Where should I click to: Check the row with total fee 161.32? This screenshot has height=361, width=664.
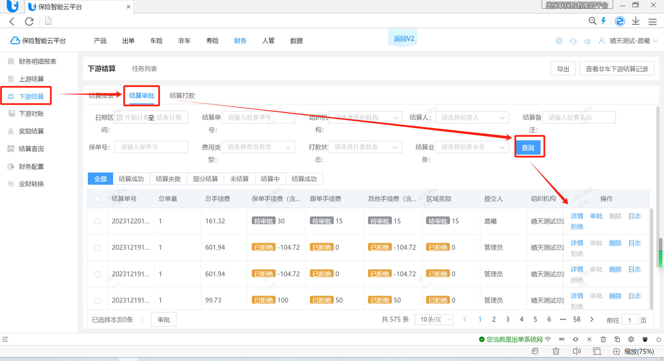click(98, 221)
